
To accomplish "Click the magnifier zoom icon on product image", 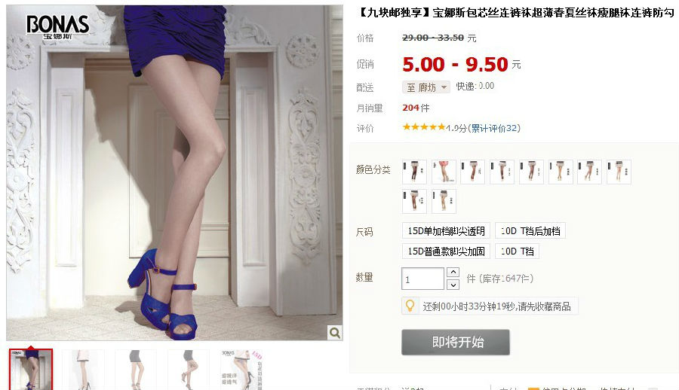I will (335, 333).
